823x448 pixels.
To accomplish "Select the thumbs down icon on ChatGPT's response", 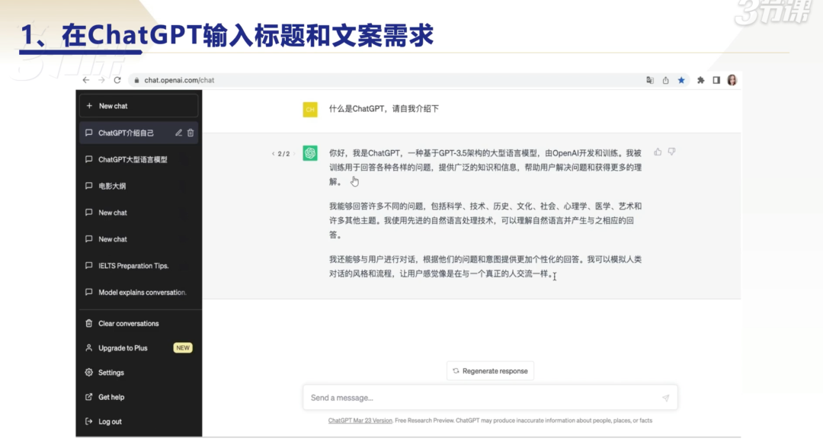I will (x=671, y=152).
